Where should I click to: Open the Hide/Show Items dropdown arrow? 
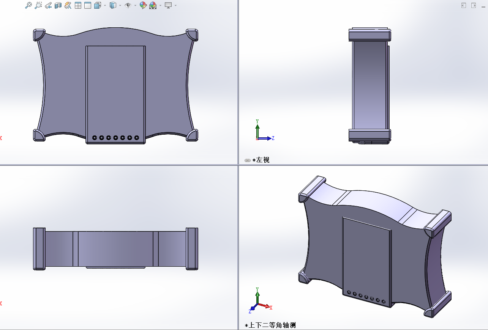click(135, 5)
